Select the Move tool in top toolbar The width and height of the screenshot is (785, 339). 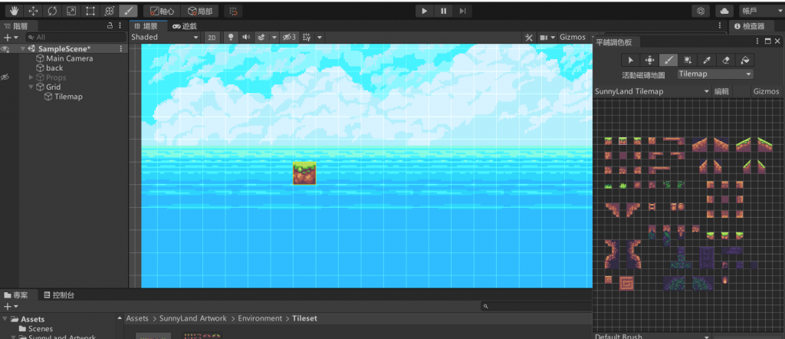33,11
